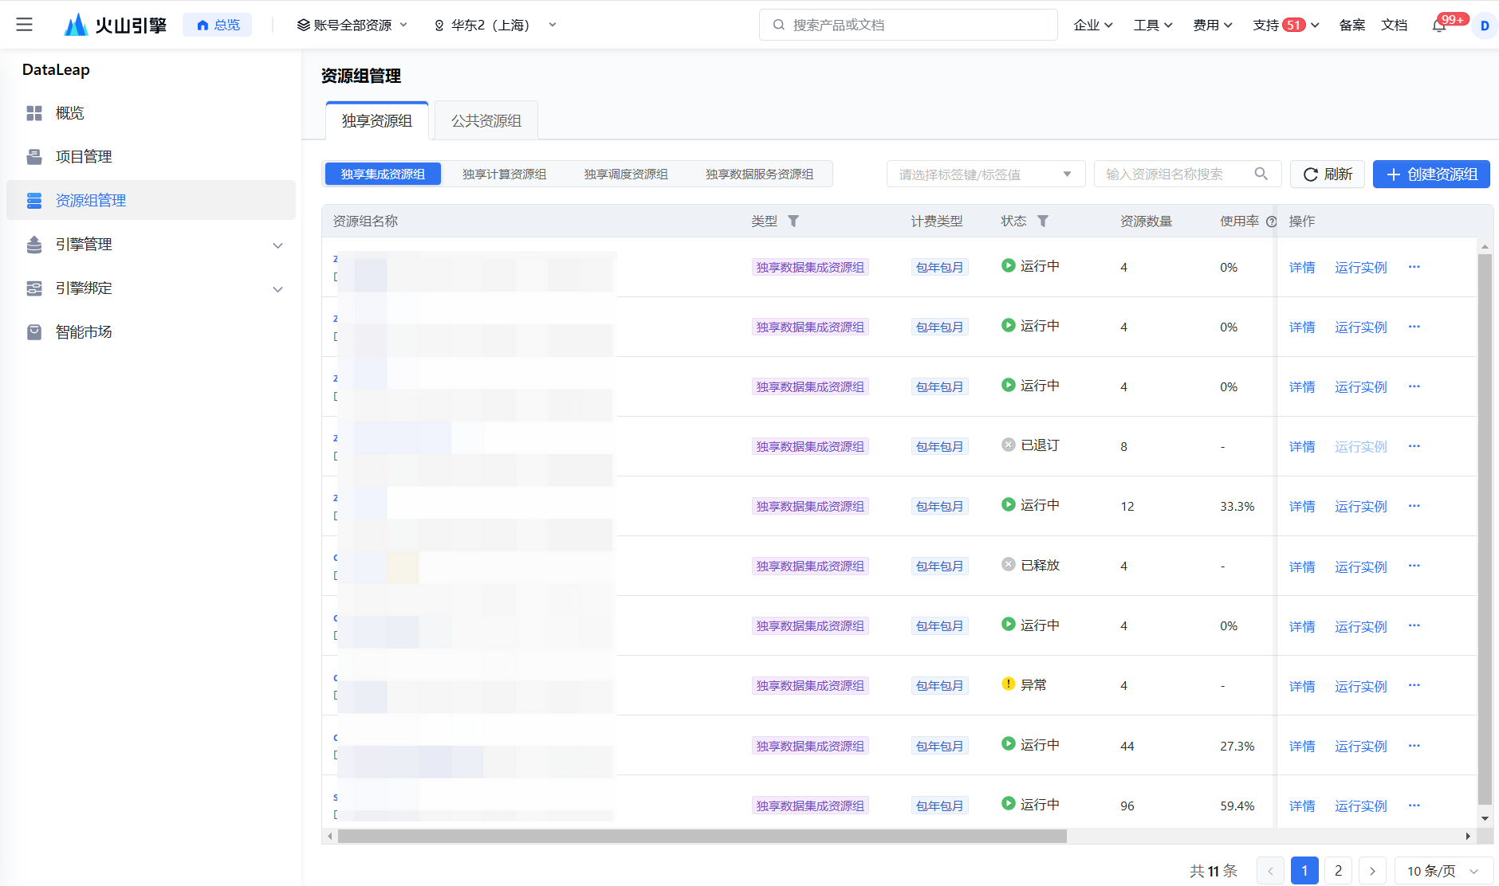
Task: Click the table's scroll-right arrow
Action: (x=1468, y=836)
